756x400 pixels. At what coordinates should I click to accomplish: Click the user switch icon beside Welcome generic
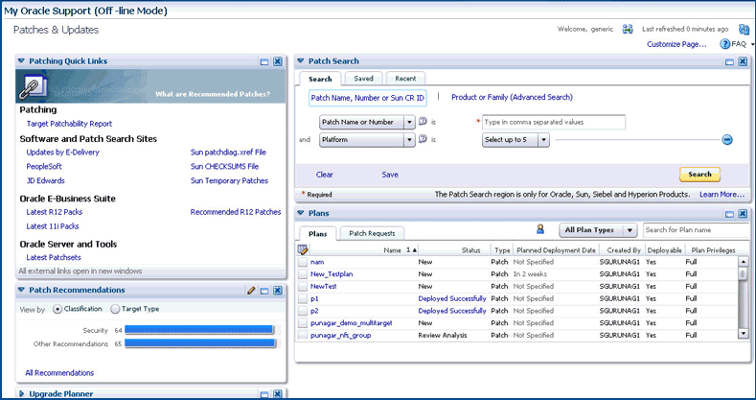[628, 30]
